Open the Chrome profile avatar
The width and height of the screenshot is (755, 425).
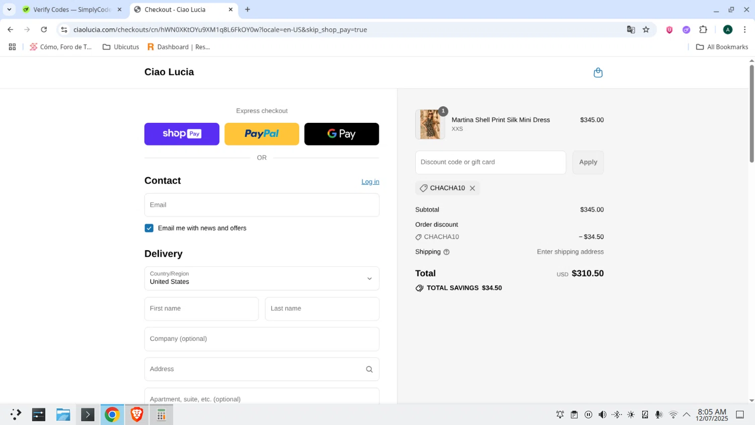727,30
